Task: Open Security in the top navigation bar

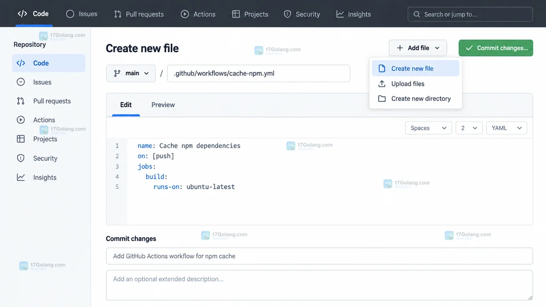Action: pyautogui.click(x=302, y=14)
